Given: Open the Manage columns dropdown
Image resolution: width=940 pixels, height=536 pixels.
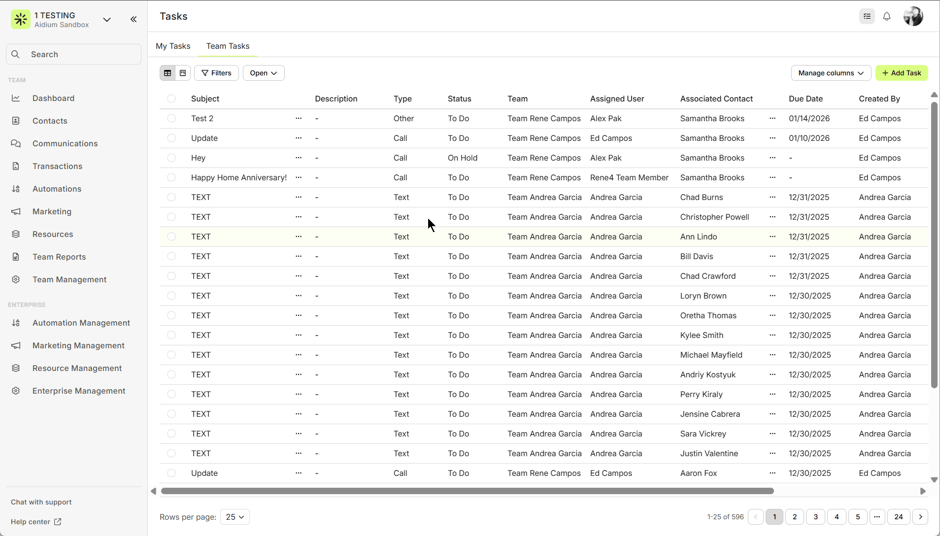Looking at the screenshot, I should pyautogui.click(x=831, y=73).
